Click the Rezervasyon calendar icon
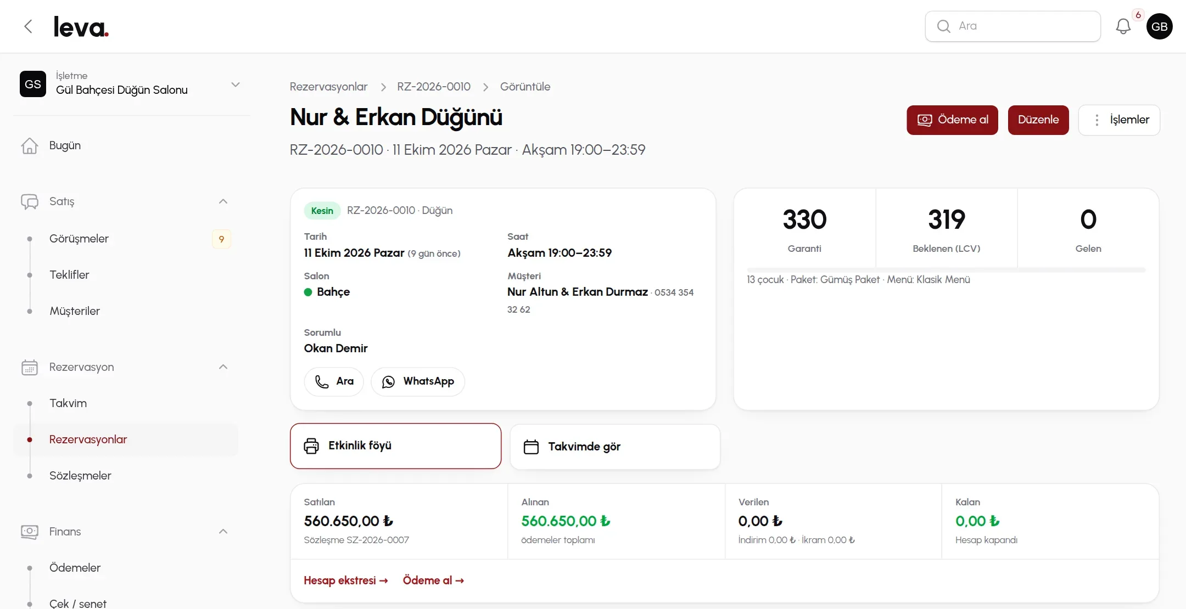The image size is (1186, 609). click(30, 367)
